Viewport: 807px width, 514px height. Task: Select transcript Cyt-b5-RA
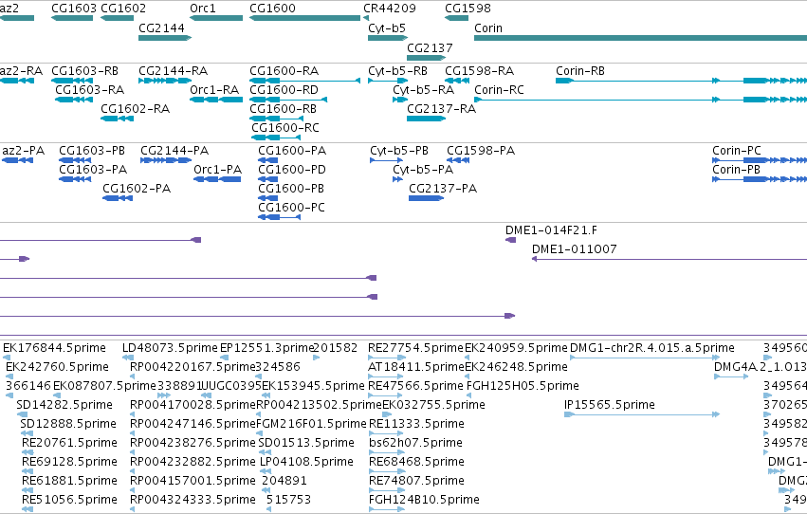click(x=423, y=89)
